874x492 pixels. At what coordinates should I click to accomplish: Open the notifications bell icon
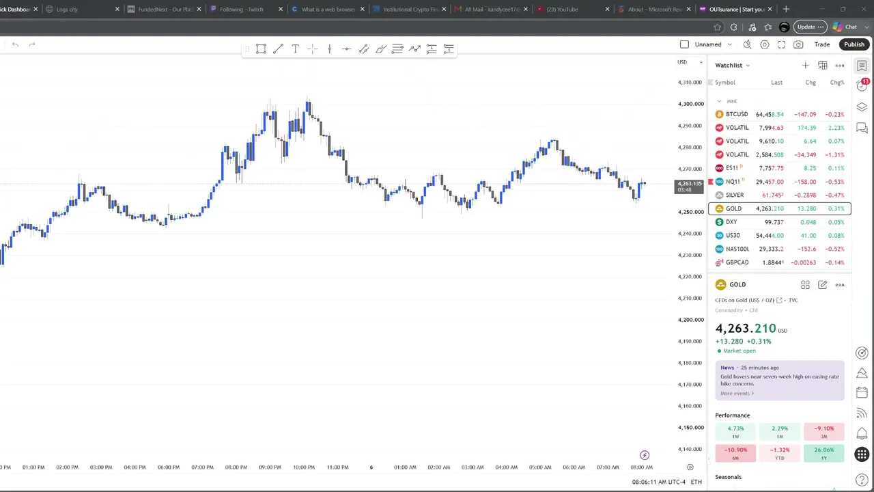point(862,433)
